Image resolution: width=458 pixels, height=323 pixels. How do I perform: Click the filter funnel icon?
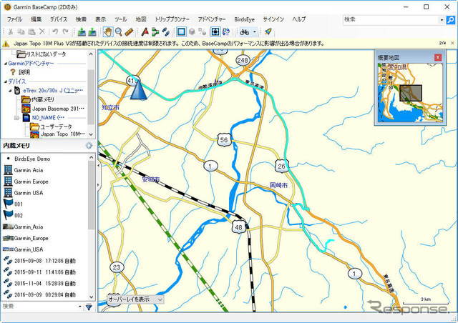89,307
